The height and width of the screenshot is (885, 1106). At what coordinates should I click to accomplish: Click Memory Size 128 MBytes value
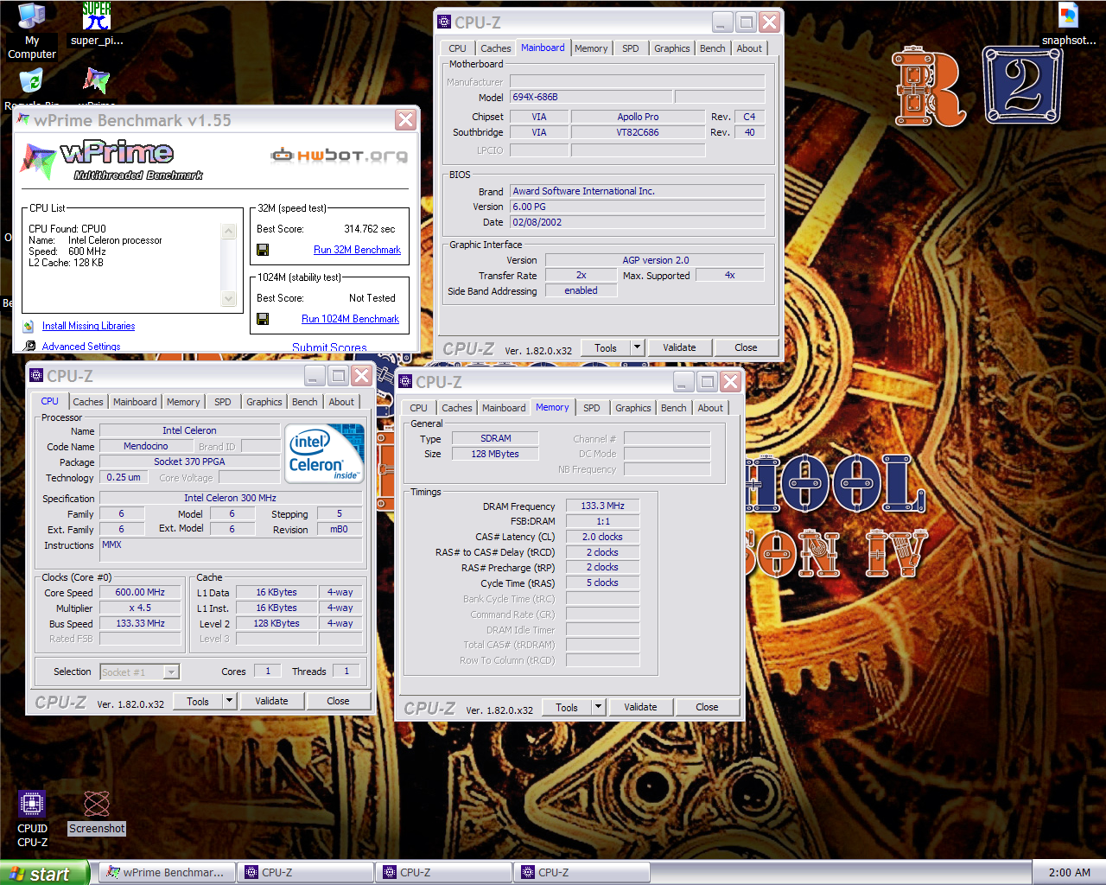[x=495, y=454]
